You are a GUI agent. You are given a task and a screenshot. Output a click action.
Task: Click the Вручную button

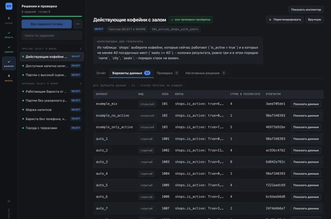314,19
